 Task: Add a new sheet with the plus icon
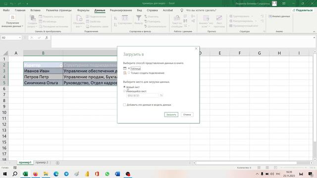(57, 163)
